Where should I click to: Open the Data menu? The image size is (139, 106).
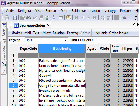[x=64, y=11]
